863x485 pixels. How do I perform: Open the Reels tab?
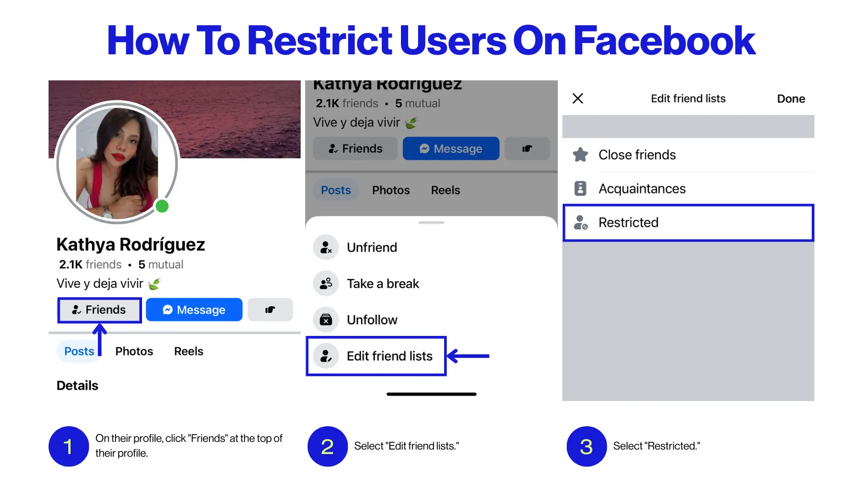(188, 351)
